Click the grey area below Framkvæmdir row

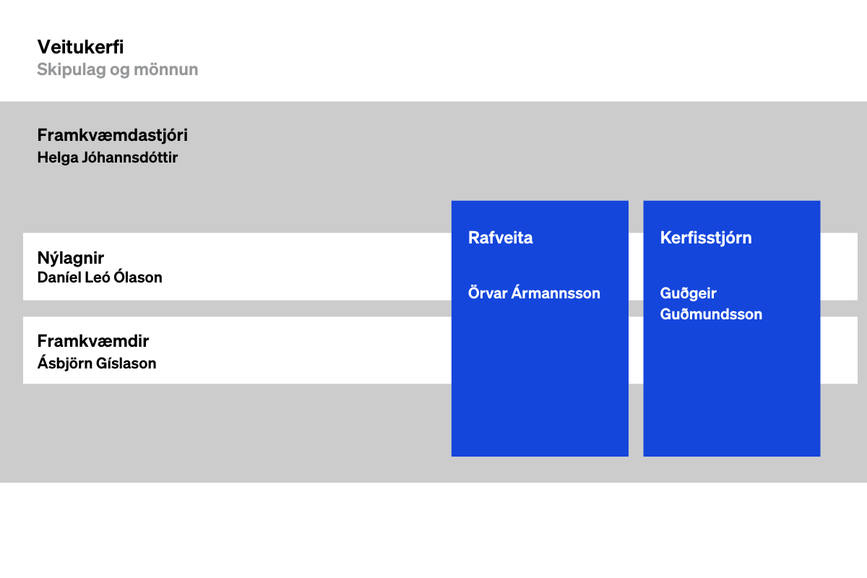pyautogui.click(x=217, y=433)
